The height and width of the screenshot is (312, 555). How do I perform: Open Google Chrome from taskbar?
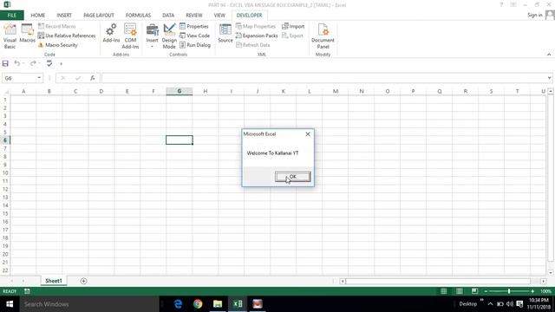pyautogui.click(x=198, y=304)
